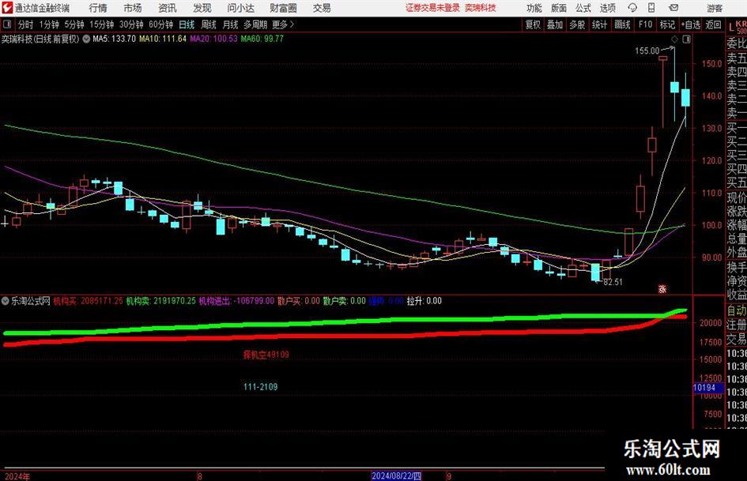Switch to the 30分钟 period tab
Screen dimensions: 747x481
[131, 24]
